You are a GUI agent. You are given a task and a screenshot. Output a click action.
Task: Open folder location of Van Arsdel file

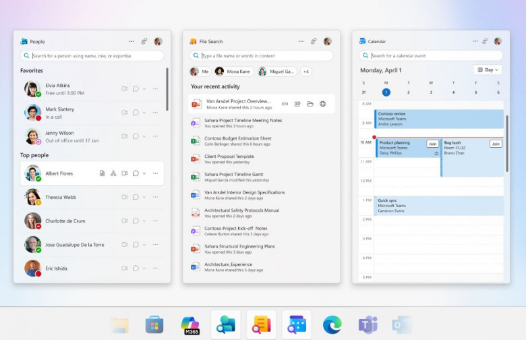coord(310,104)
